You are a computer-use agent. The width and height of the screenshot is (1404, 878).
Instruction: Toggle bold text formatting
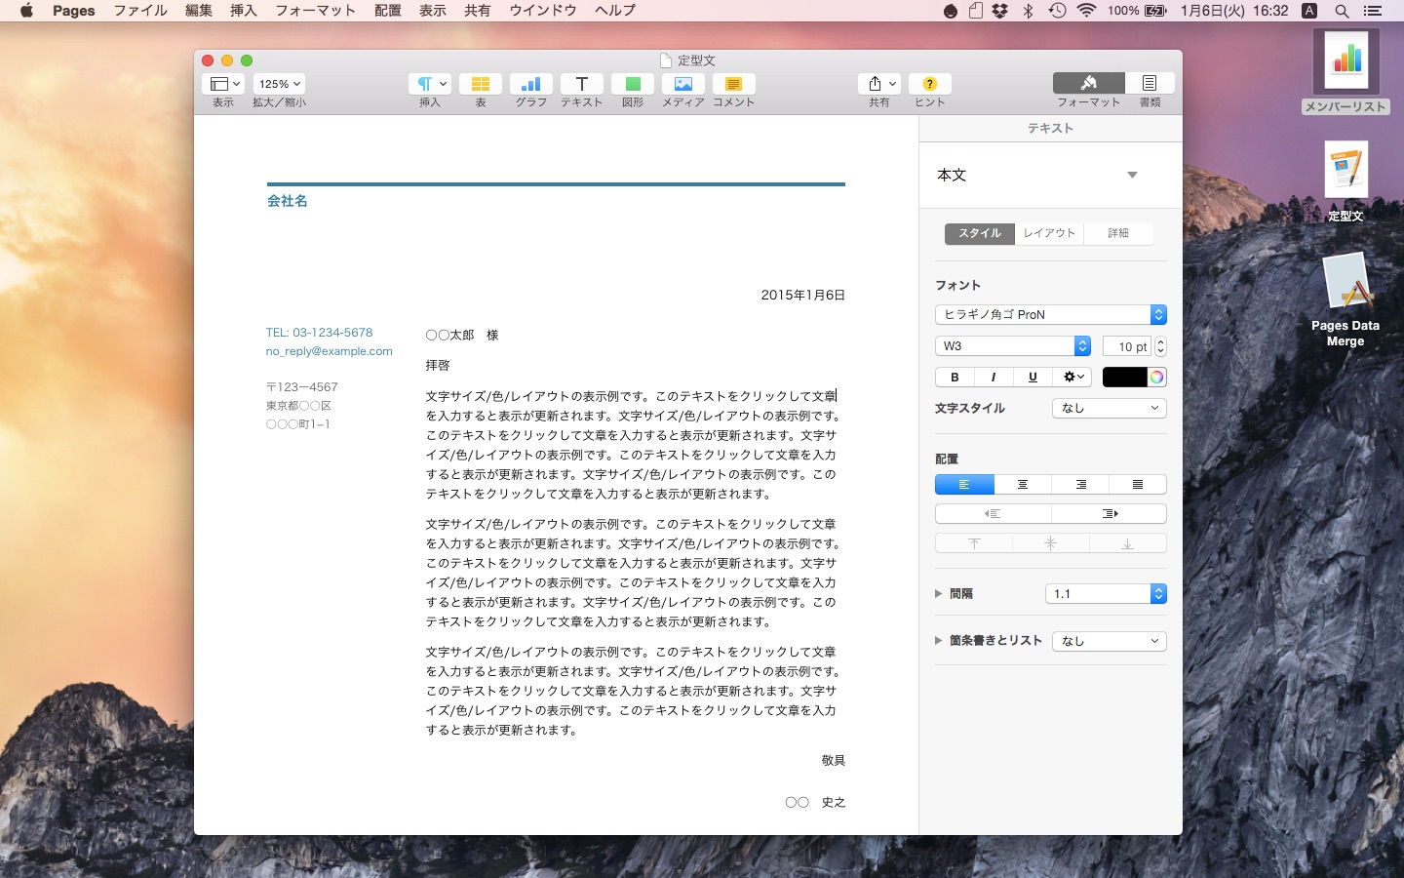[955, 377]
